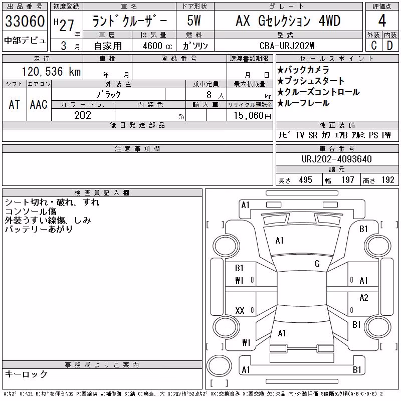Click width value 197
Image resolution: width=401 pixels, height=401 pixels.
pos(348,180)
